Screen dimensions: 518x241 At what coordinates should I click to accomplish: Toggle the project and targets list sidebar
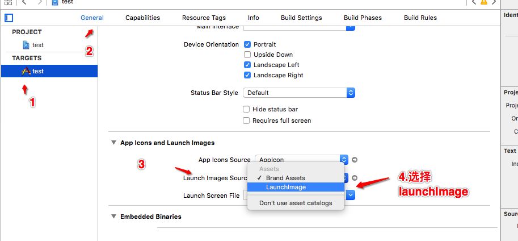pos(9,18)
